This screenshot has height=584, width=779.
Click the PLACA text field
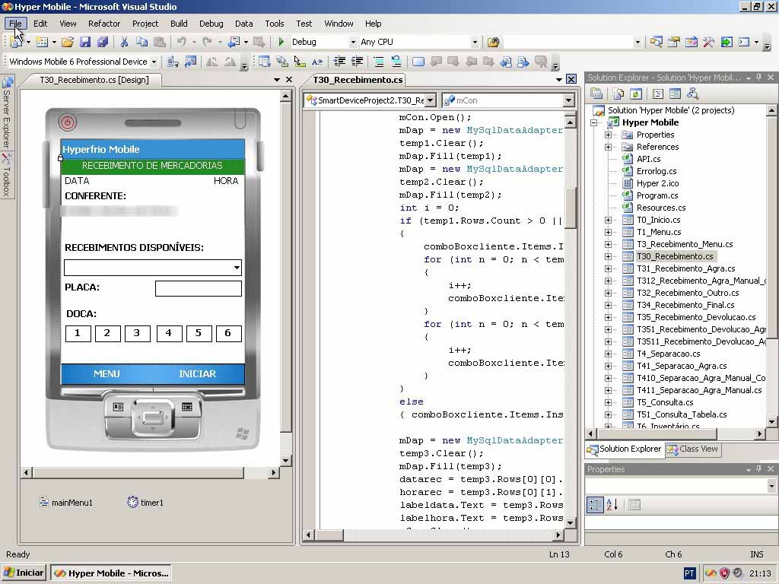(199, 288)
